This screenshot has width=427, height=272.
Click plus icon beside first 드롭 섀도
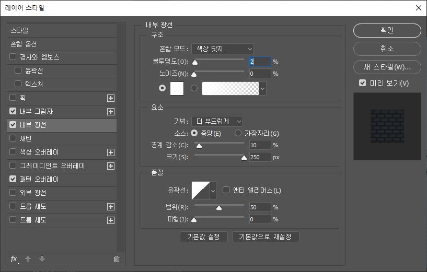[x=111, y=207]
